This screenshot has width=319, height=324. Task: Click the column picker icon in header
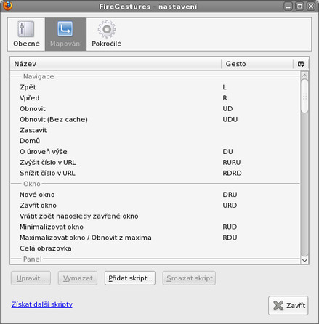[x=301, y=64]
